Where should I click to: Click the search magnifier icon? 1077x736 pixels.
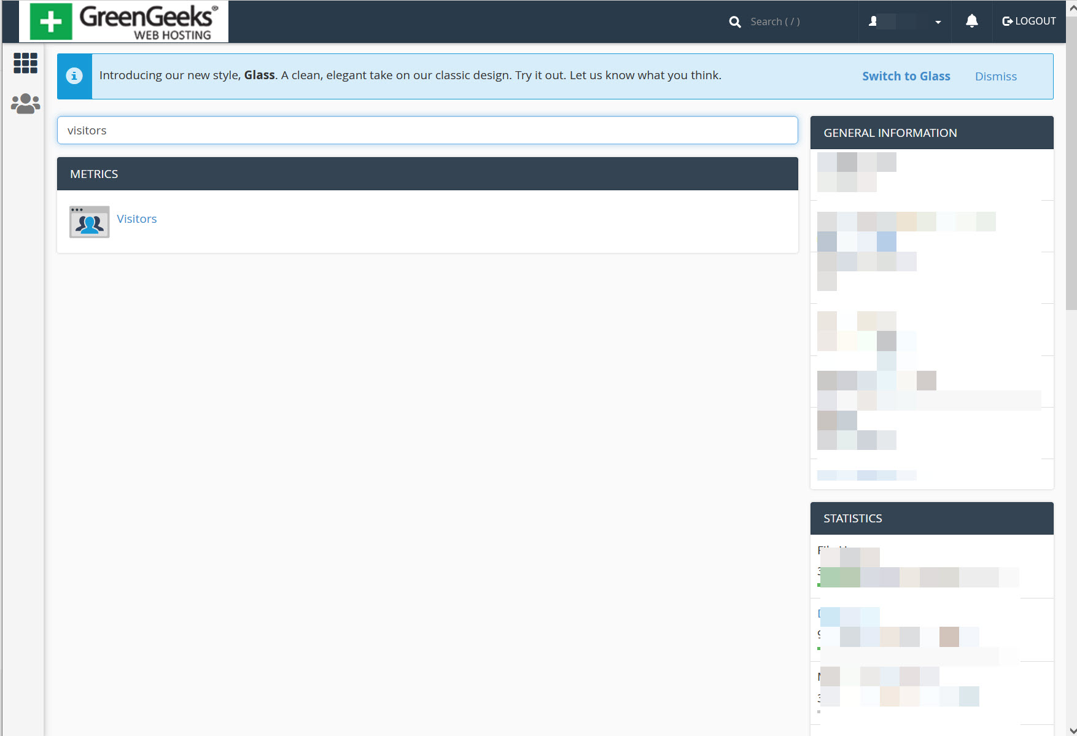tap(735, 21)
